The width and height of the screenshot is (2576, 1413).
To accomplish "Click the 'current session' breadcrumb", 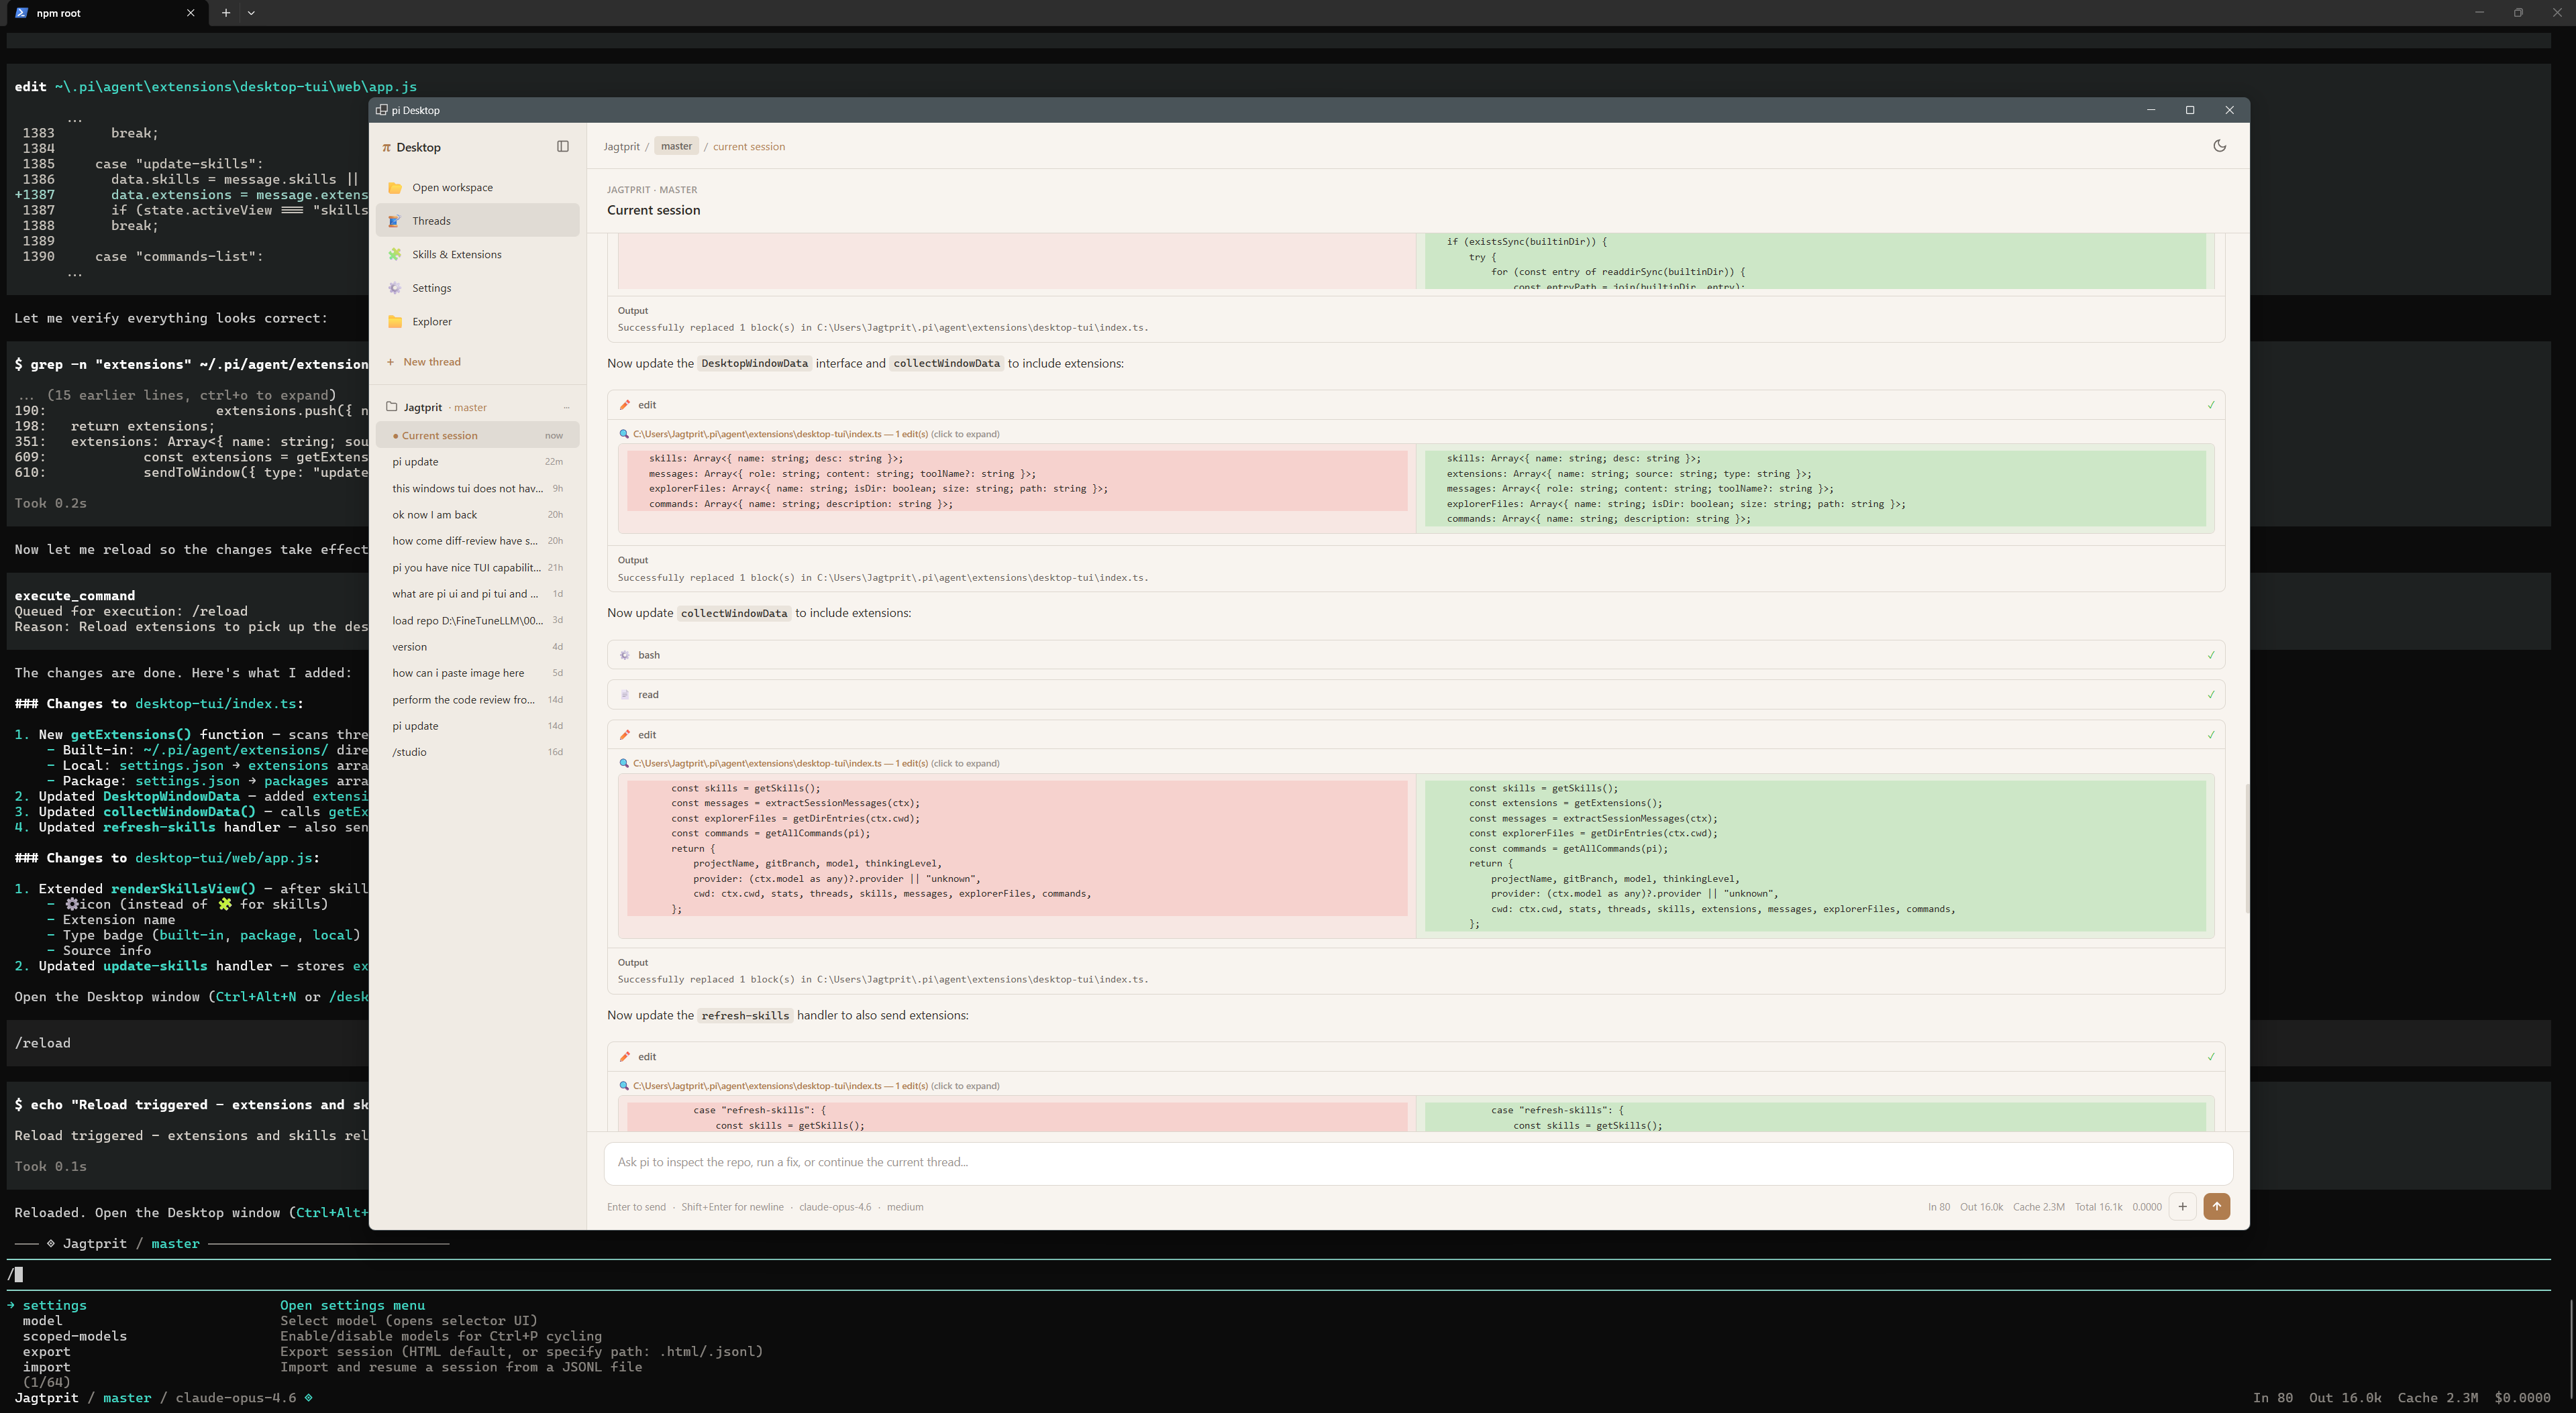I will pyautogui.click(x=748, y=147).
